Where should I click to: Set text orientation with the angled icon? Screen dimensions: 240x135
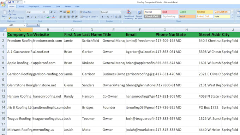coord(73,12)
